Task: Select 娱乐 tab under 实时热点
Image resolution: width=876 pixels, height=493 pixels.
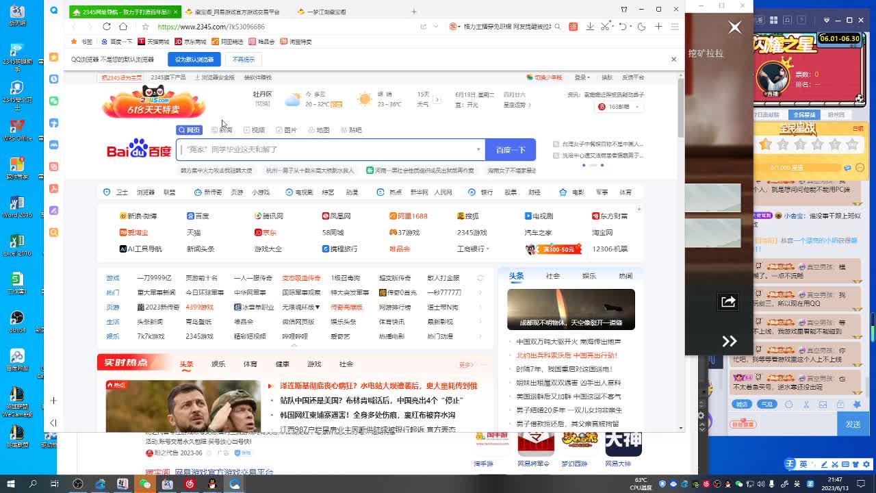Action: (x=218, y=364)
